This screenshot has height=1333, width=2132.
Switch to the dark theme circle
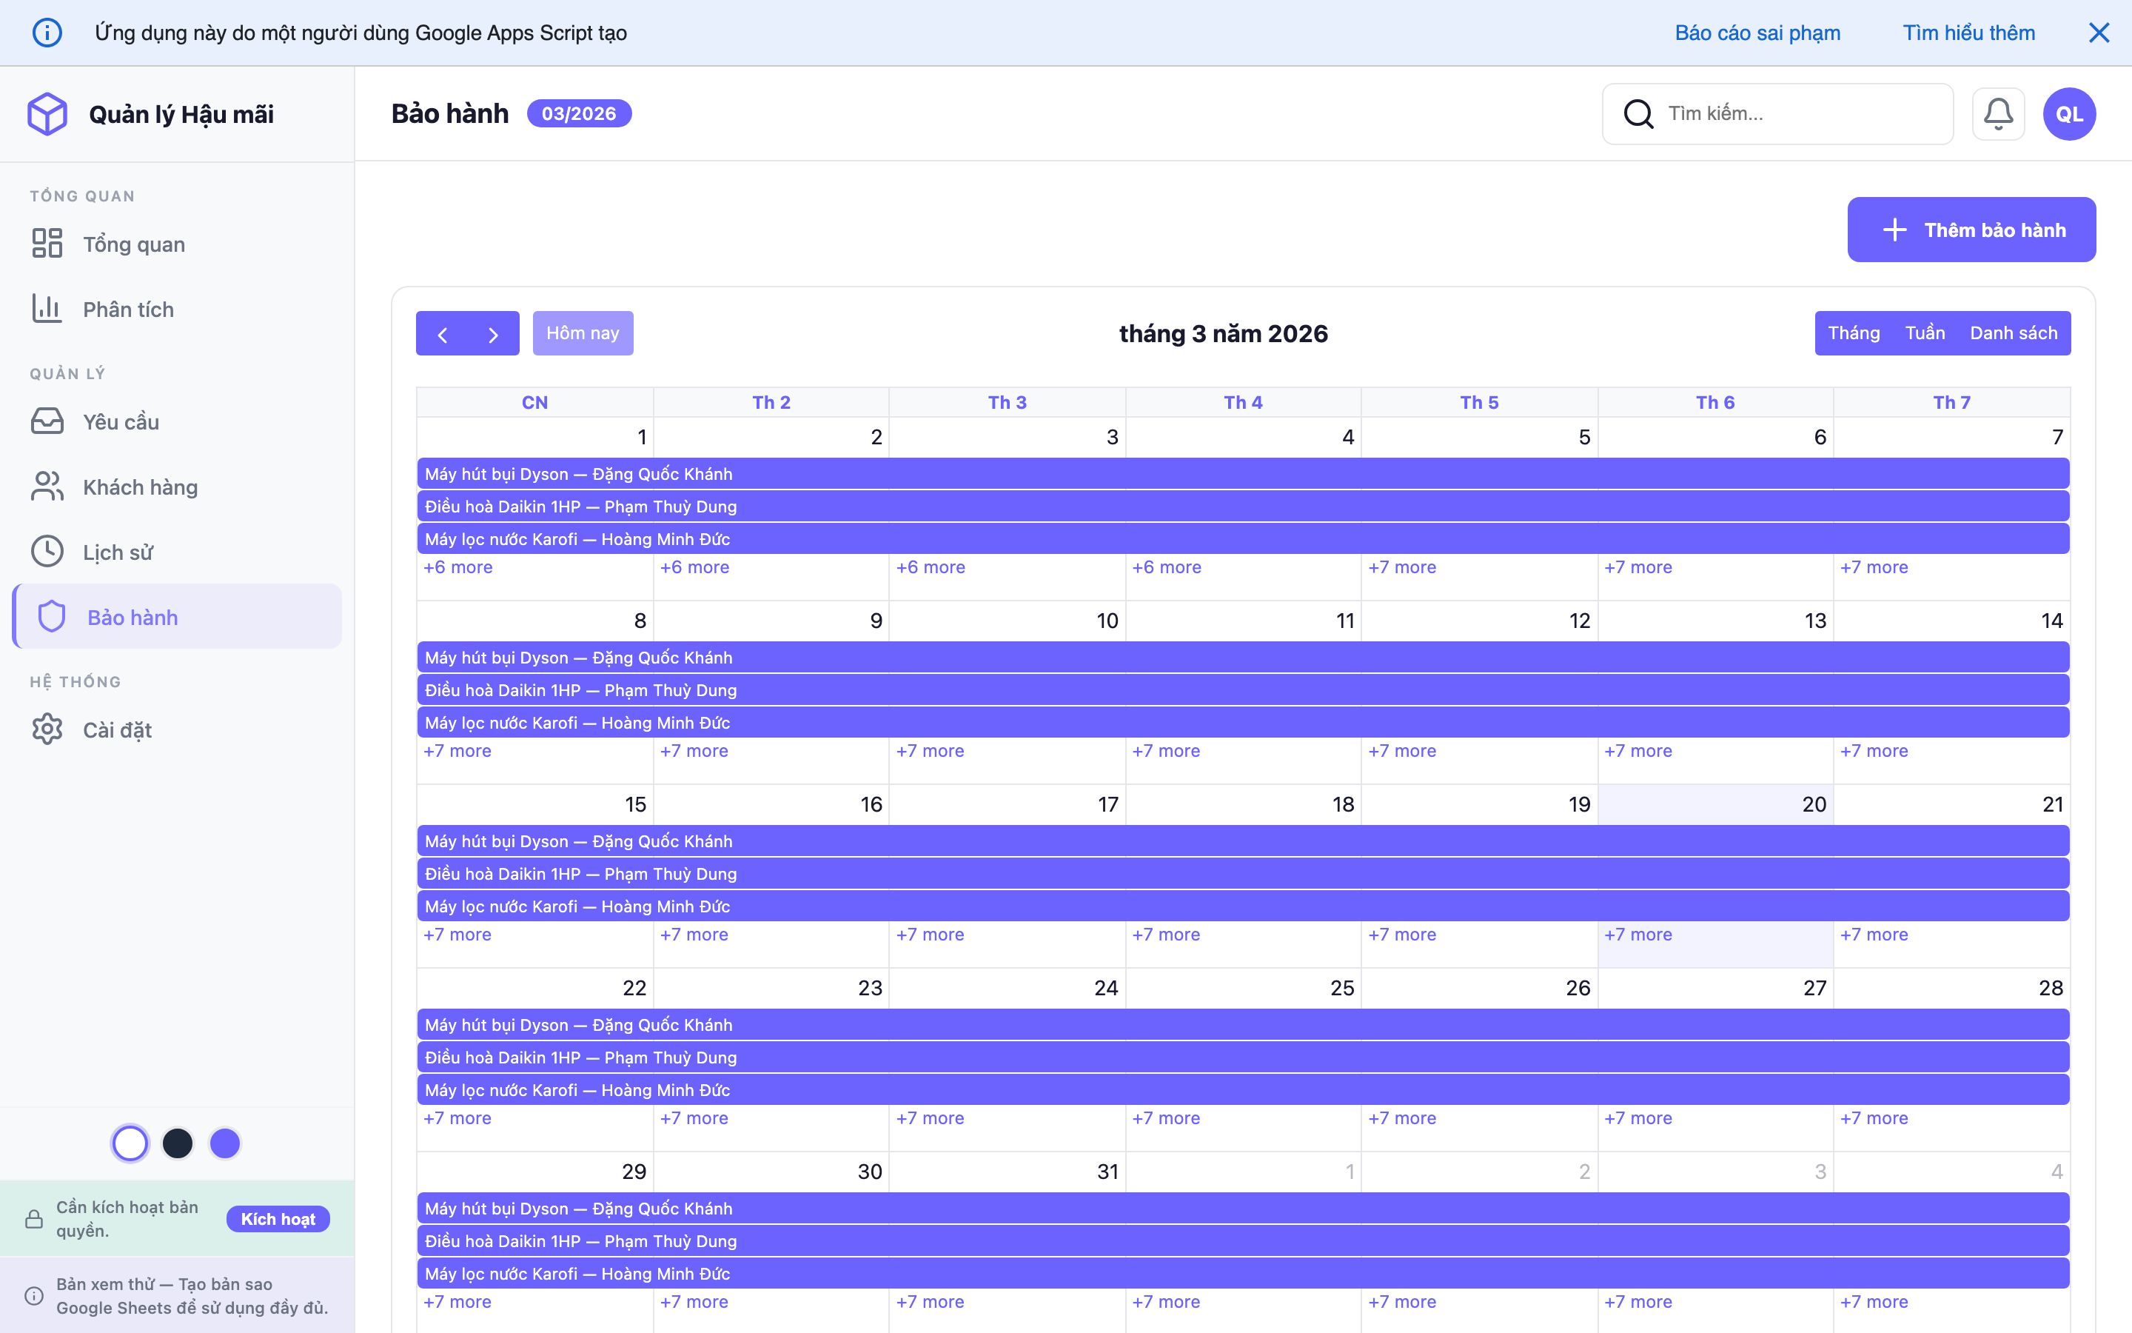tap(178, 1143)
